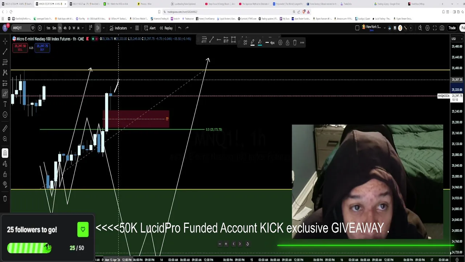Screen dimensions: 465x262
Task: Open indicator templates grid icon
Action: pos(137,28)
